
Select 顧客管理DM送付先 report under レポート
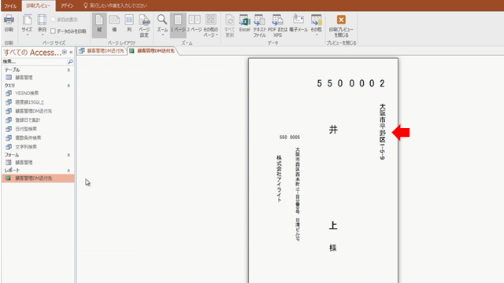(x=37, y=178)
